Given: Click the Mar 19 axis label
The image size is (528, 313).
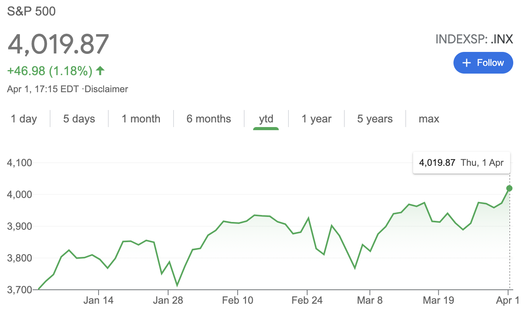Looking at the screenshot, I should (x=438, y=301).
